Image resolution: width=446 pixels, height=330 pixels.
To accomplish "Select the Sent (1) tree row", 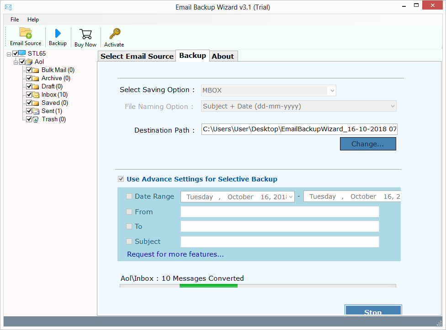I will [x=52, y=111].
